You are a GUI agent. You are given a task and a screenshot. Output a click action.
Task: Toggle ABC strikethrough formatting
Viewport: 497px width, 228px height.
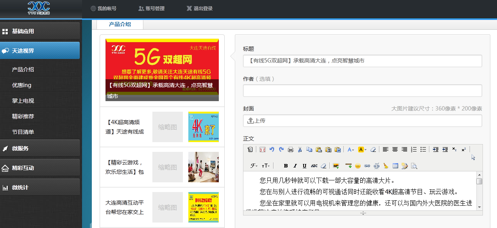coord(314,166)
